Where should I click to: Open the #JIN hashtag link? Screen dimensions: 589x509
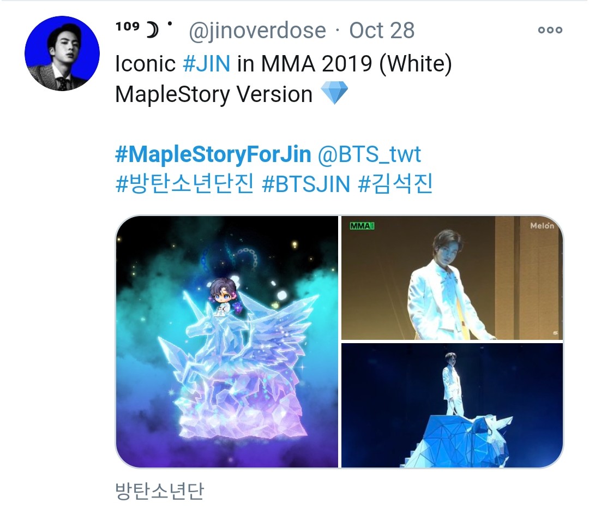(207, 63)
